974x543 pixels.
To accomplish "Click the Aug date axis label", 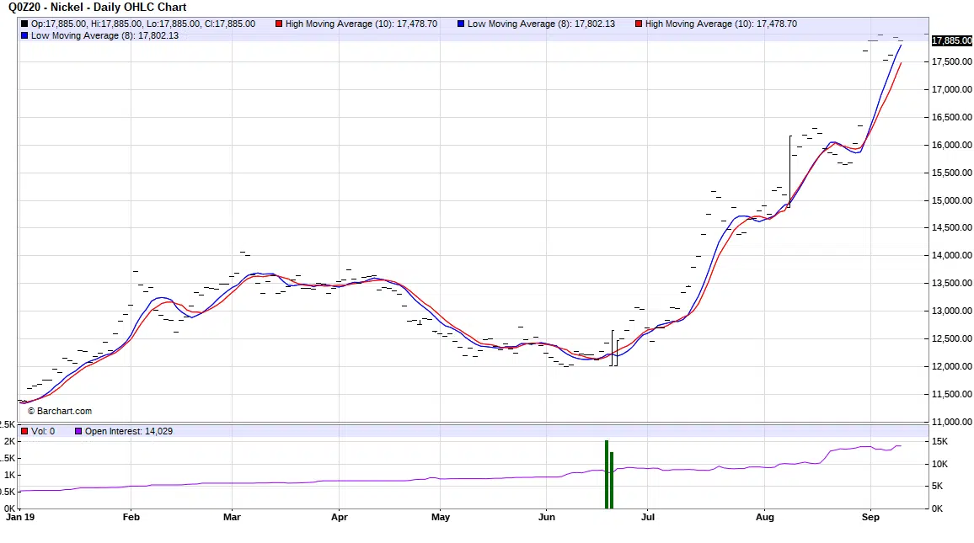I will 764,517.
